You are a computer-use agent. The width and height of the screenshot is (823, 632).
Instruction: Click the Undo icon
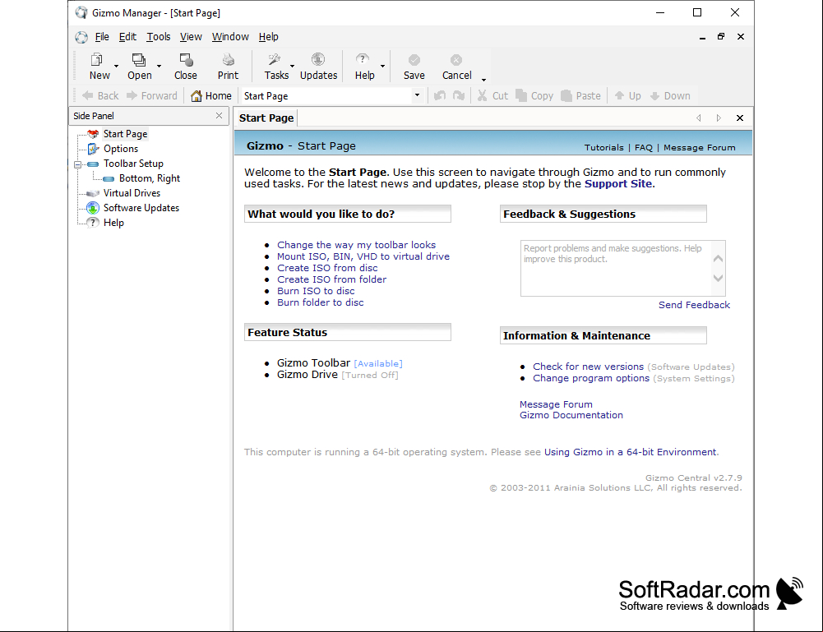coord(440,95)
